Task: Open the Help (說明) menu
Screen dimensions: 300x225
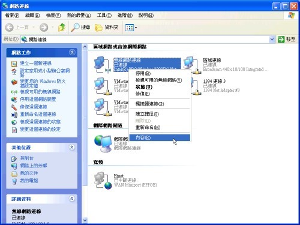Action: pyautogui.click(x=146, y=16)
